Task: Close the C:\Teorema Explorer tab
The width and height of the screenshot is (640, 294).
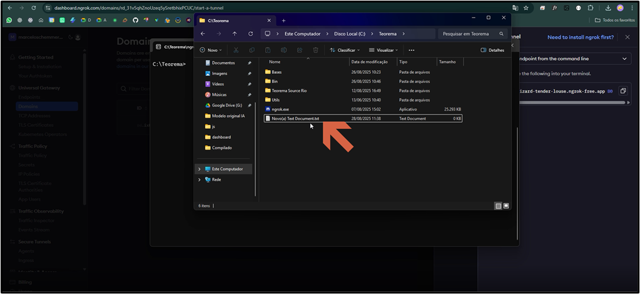Action: (269, 21)
